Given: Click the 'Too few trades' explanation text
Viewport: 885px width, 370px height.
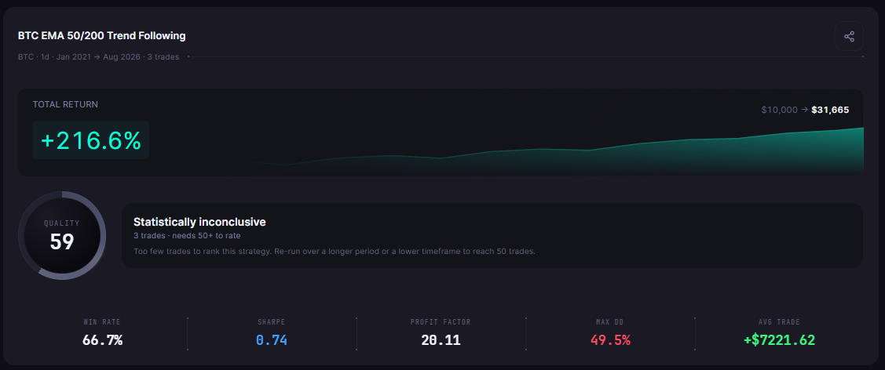Looking at the screenshot, I should coord(335,251).
